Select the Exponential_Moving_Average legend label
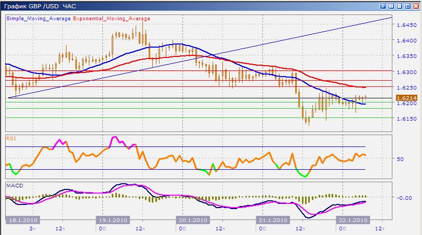The height and width of the screenshot is (235, 422). (111, 19)
